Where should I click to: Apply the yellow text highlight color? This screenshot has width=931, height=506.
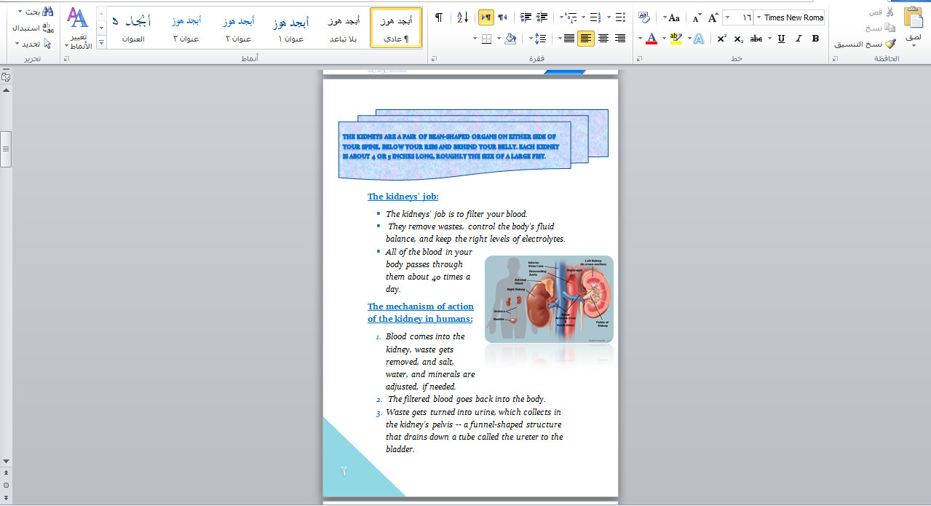coord(676,39)
